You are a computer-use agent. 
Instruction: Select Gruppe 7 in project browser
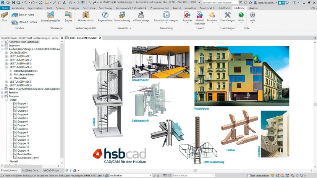coord(23,125)
